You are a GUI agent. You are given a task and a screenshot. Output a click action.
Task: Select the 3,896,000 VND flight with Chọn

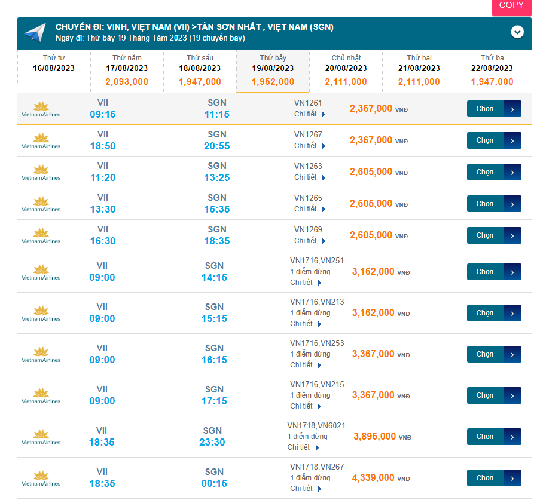point(485,437)
